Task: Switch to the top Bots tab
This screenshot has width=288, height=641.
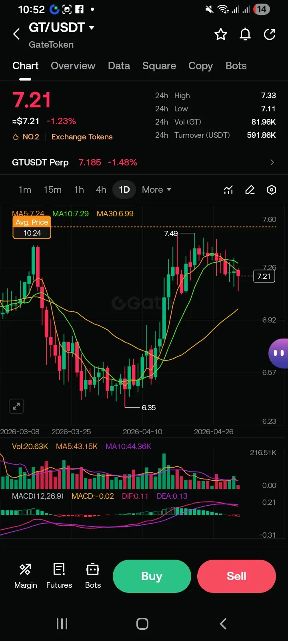Action: (x=236, y=66)
